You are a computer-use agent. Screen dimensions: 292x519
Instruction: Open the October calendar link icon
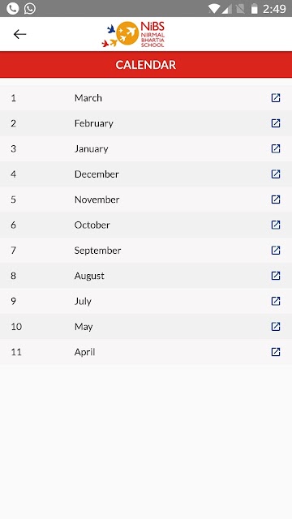[x=276, y=225]
